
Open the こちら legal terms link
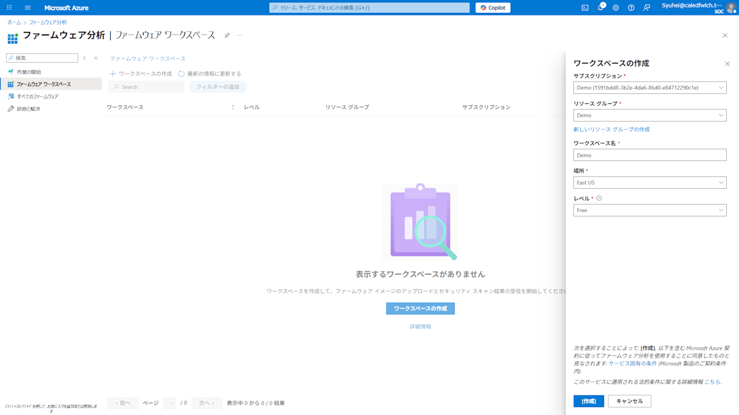click(712, 382)
